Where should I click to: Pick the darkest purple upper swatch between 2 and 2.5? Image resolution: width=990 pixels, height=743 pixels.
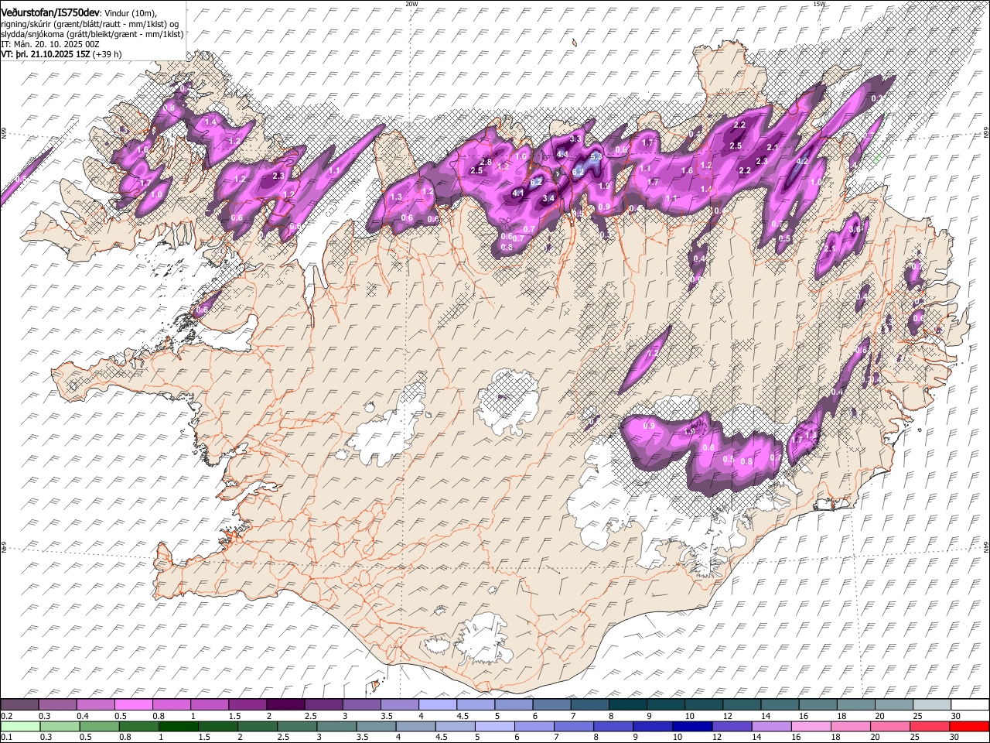(x=285, y=704)
